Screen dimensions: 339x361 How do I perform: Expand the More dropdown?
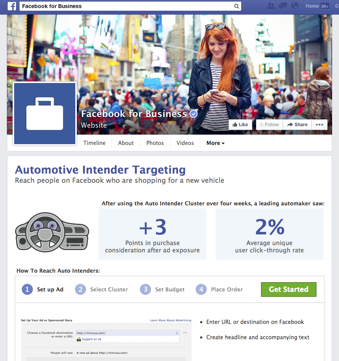[x=216, y=143]
